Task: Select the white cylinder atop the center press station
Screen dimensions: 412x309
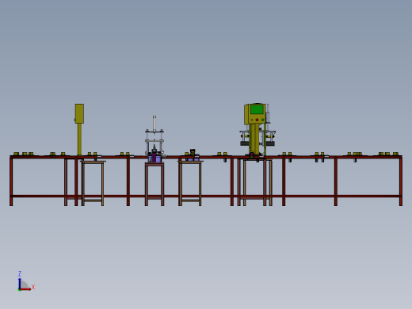Action: pos(154,123)
